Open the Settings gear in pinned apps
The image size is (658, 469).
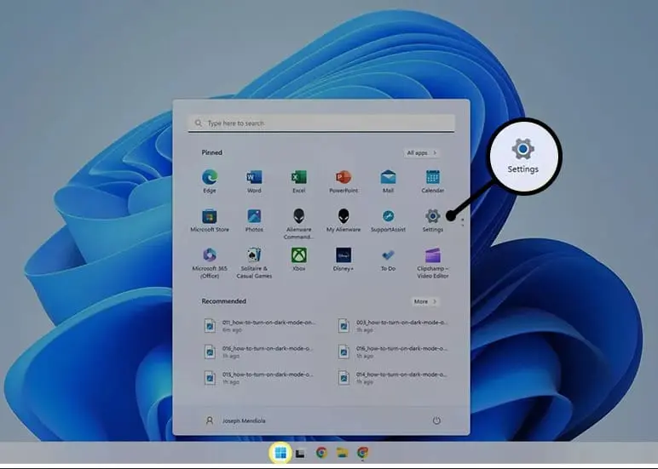[433, 220]
